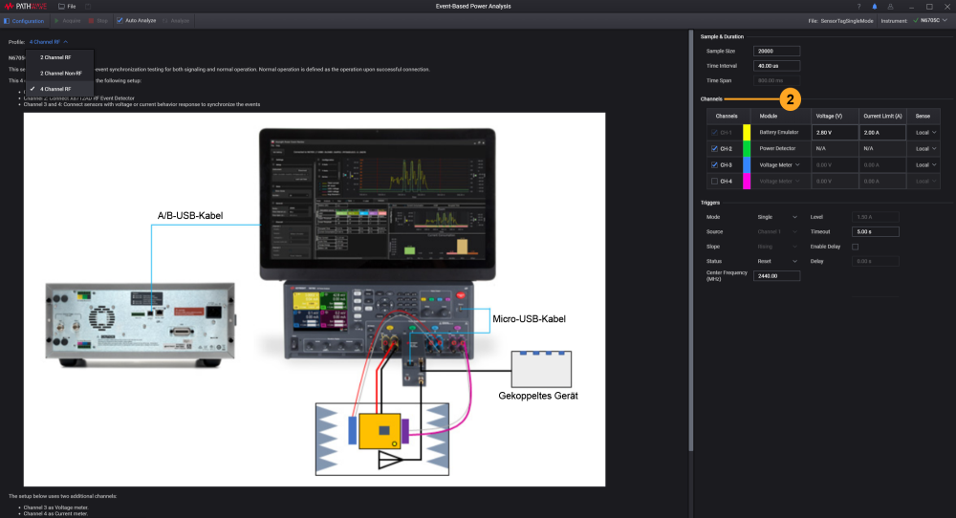Toggle the Auto Analyze checkbox
The height and width of the screenshot is (518, 956).
coord(119,20)
